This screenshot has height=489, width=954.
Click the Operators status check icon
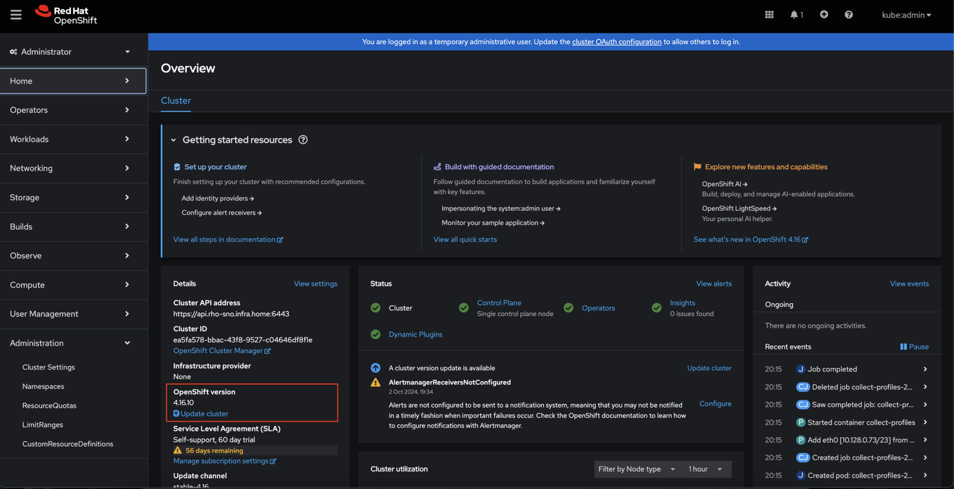(x=569, y=308)
